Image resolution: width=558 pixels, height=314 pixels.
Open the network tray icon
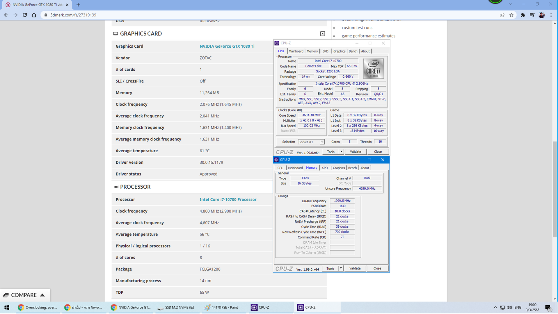(x=502, y=308)
